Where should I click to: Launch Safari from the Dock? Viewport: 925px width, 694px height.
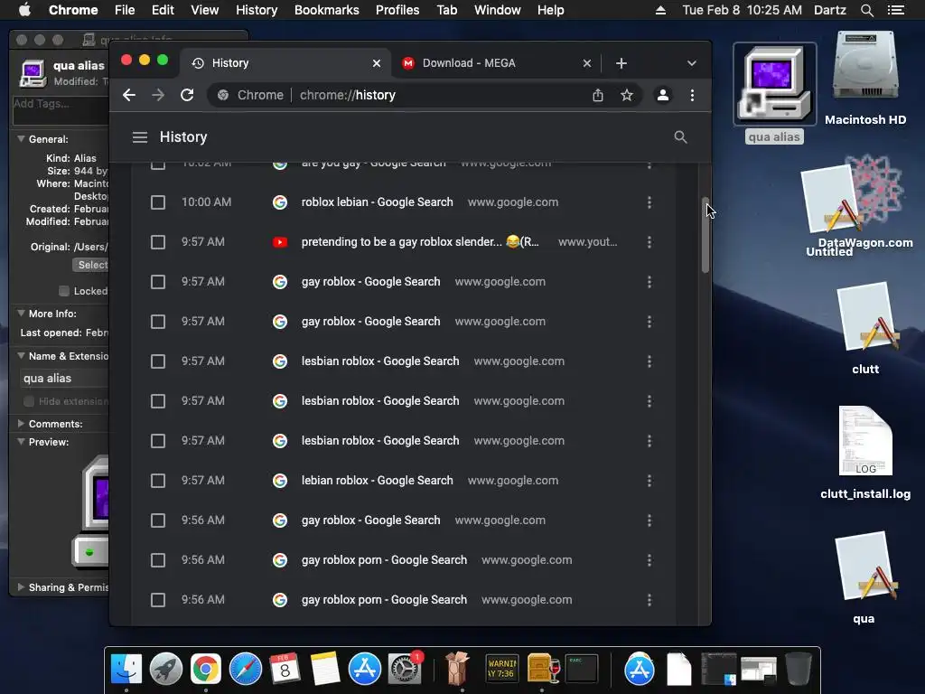click(246, 669)
